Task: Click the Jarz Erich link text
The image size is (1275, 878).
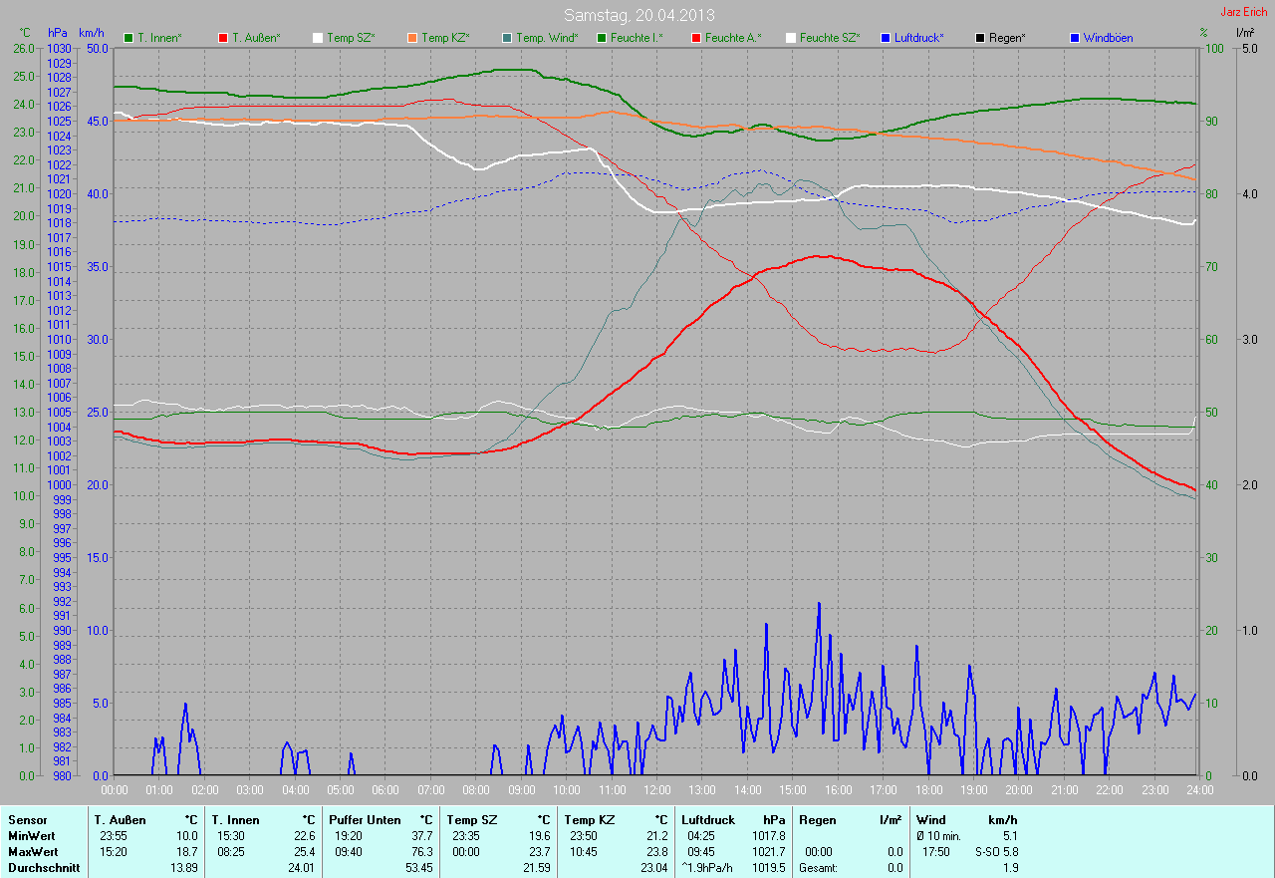Action: coord(1244,12)
